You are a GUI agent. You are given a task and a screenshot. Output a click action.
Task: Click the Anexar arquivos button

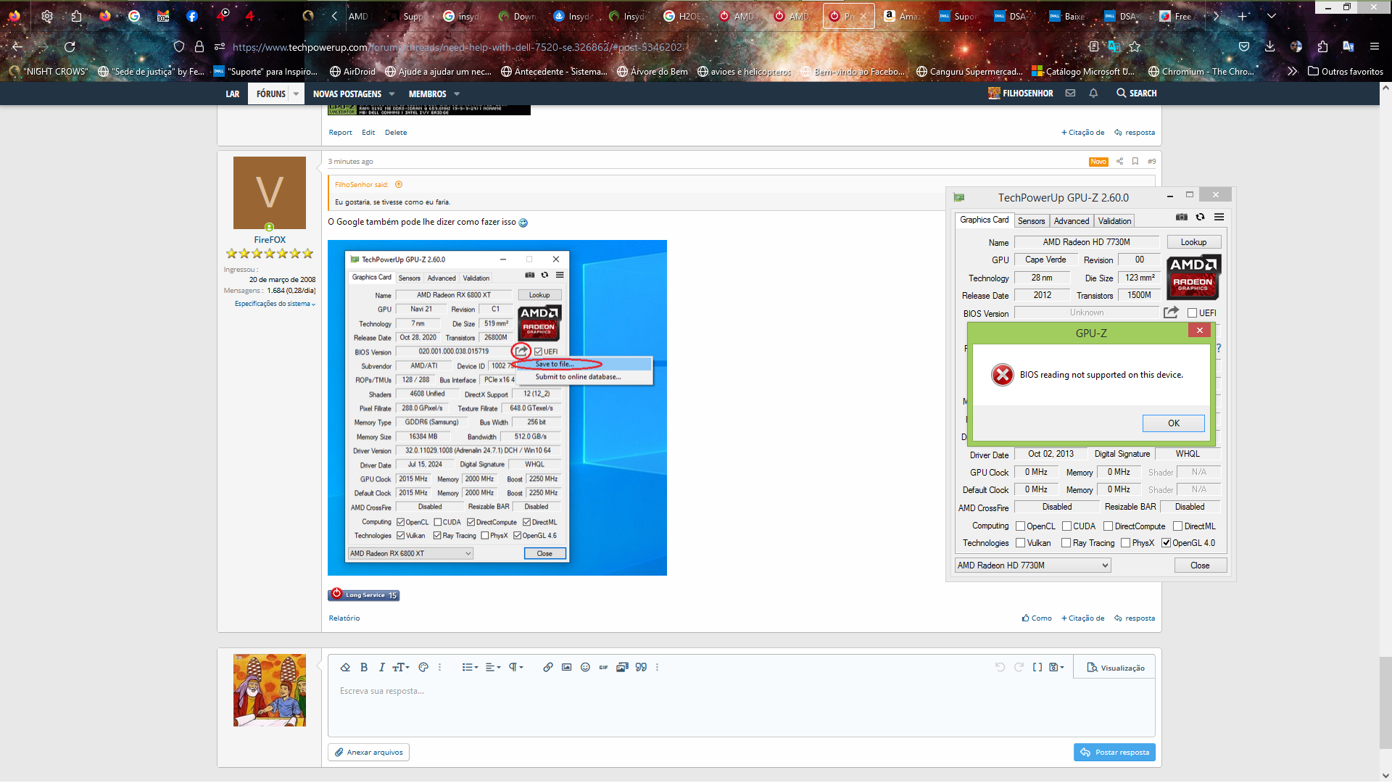click(x=368, y=753)
